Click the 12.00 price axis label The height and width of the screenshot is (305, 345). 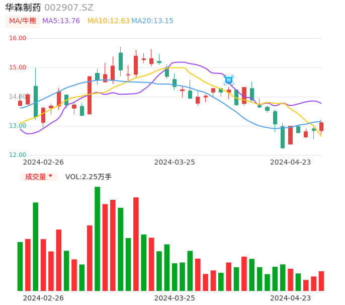pos(18,155)
